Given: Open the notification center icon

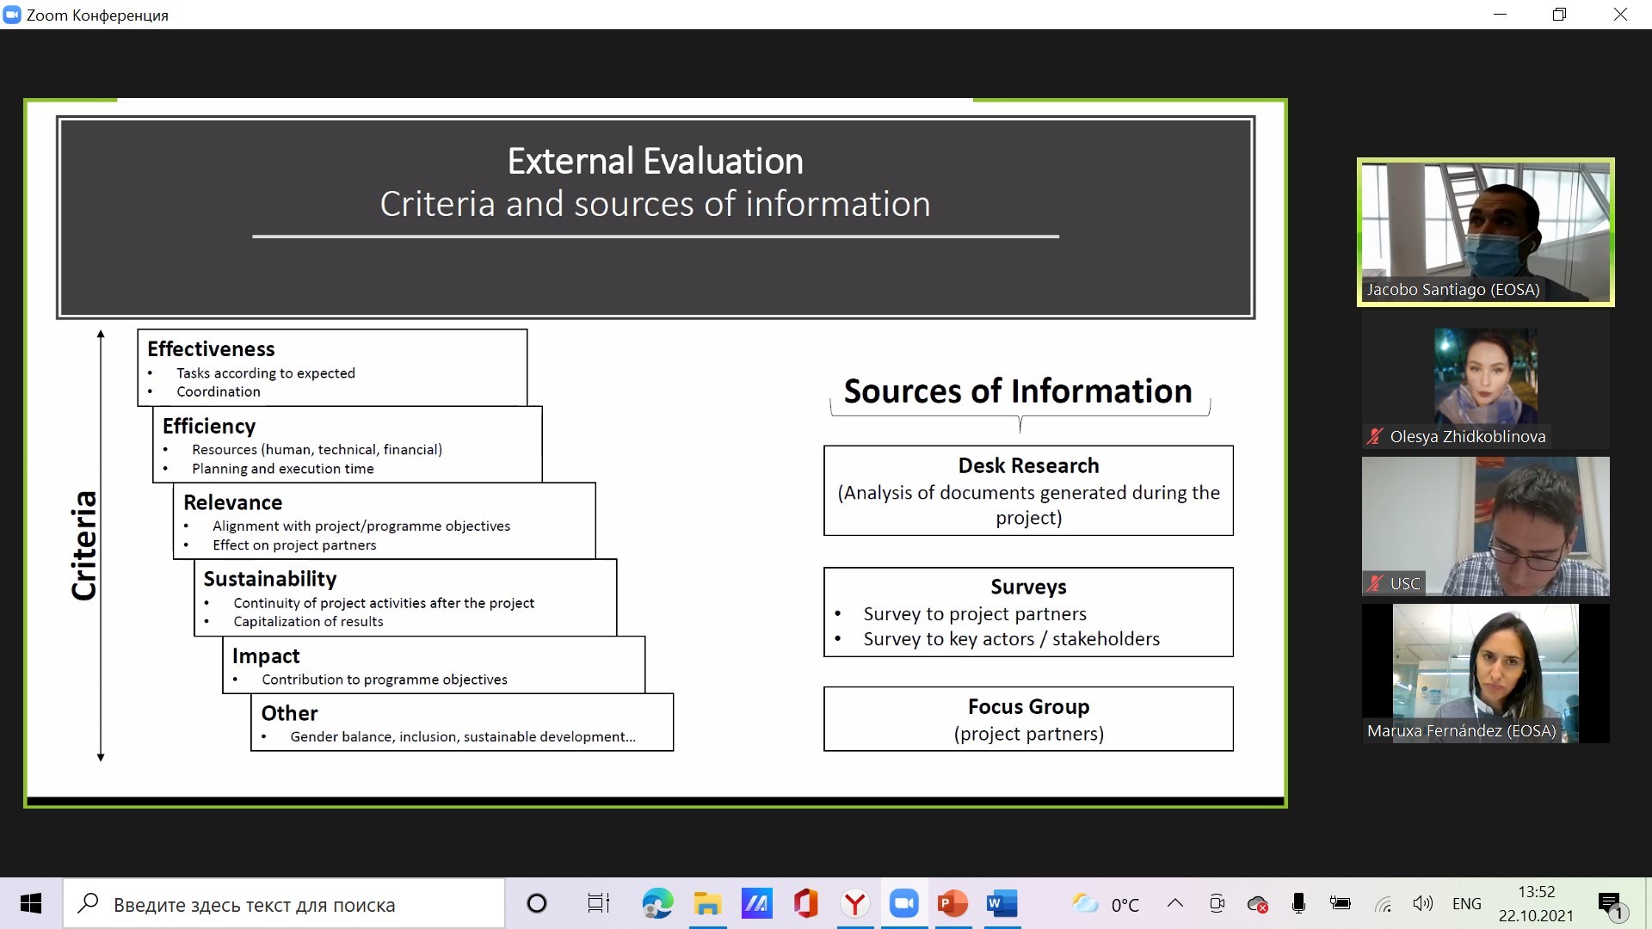Looking at the screenshot, I should tap(1609, 904).
